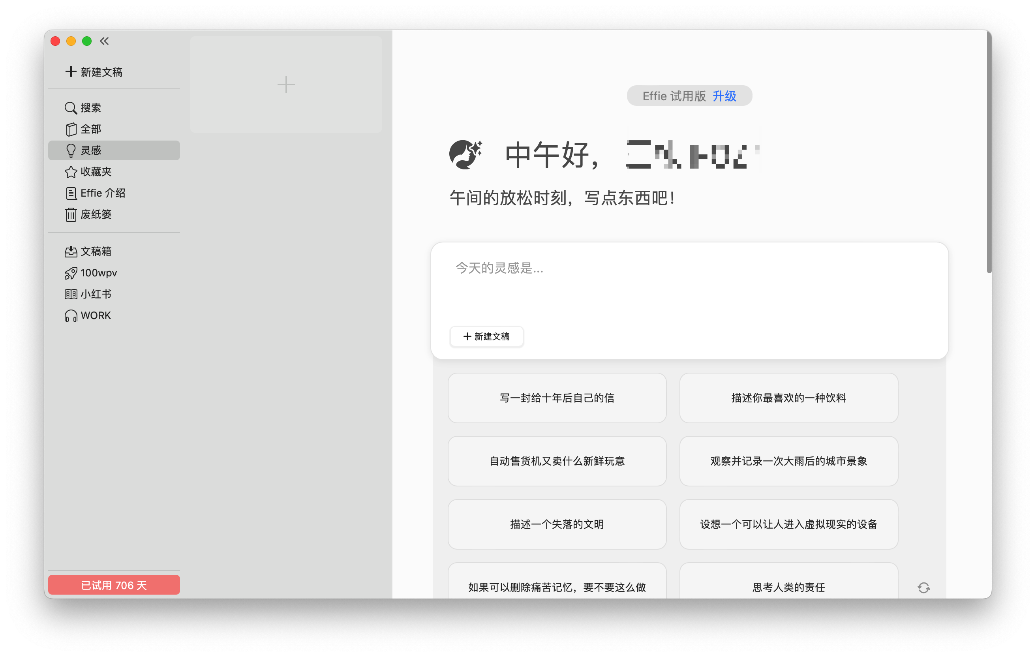This screenshot has width=1036, height=657.
Task: Select the 小红书 book folder
Action: 71,294
